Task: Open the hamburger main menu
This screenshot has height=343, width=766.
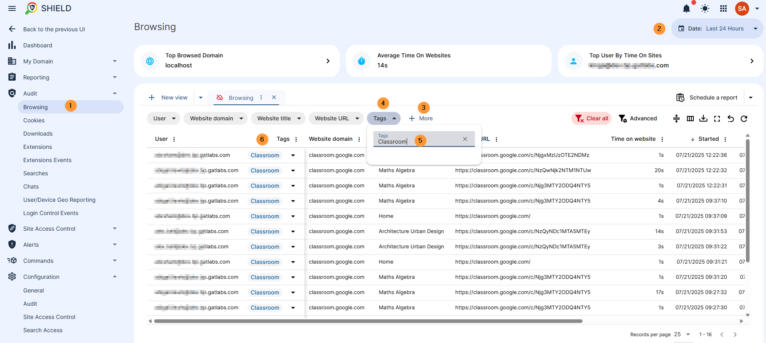Action: (12, 8)
